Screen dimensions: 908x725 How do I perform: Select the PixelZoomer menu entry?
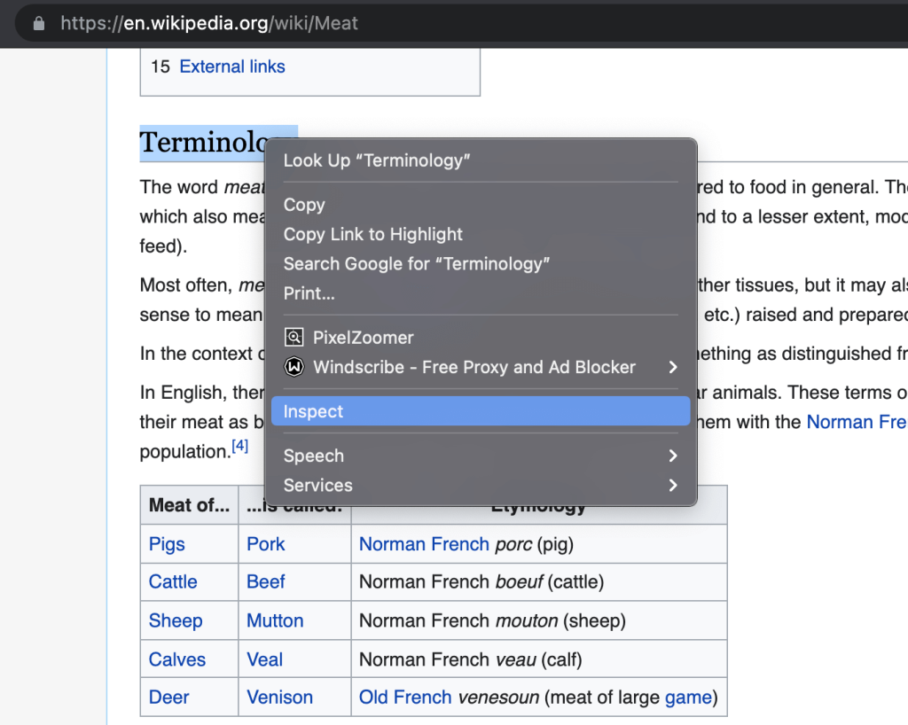(480, 338)
